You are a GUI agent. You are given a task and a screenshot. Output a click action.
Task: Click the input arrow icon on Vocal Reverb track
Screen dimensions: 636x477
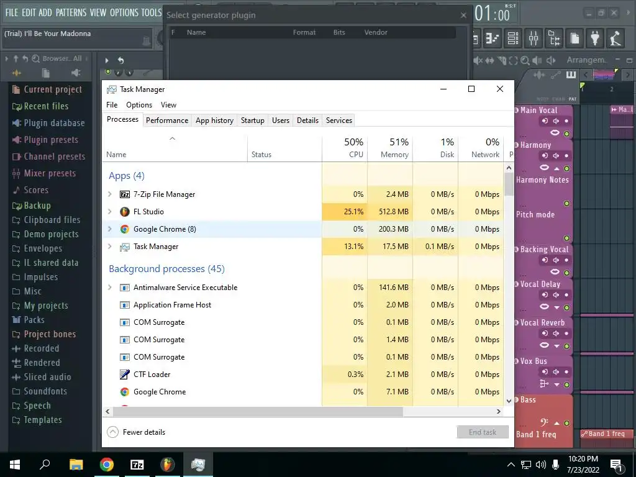(545, 334)
